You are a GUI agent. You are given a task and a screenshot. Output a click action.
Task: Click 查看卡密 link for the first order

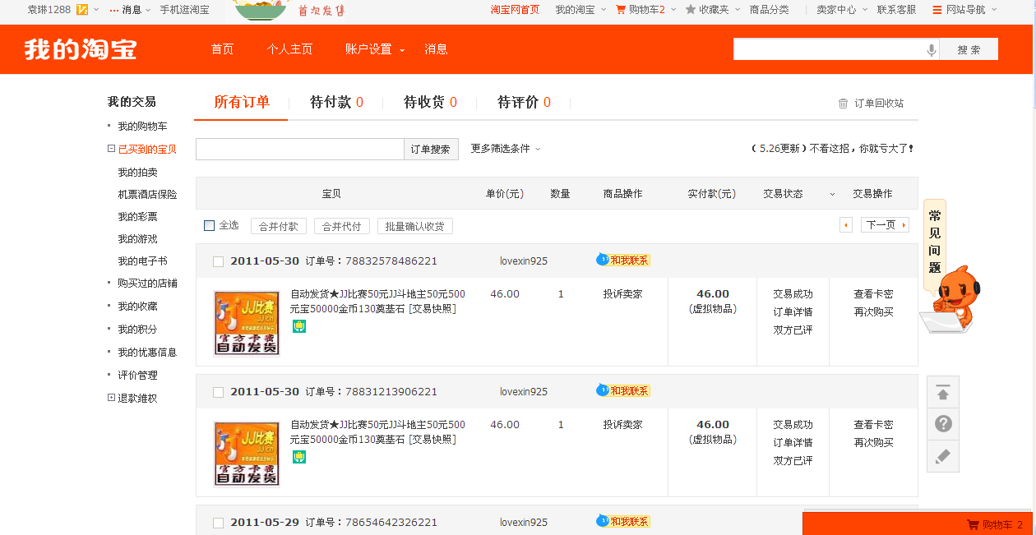pos(873,294)
